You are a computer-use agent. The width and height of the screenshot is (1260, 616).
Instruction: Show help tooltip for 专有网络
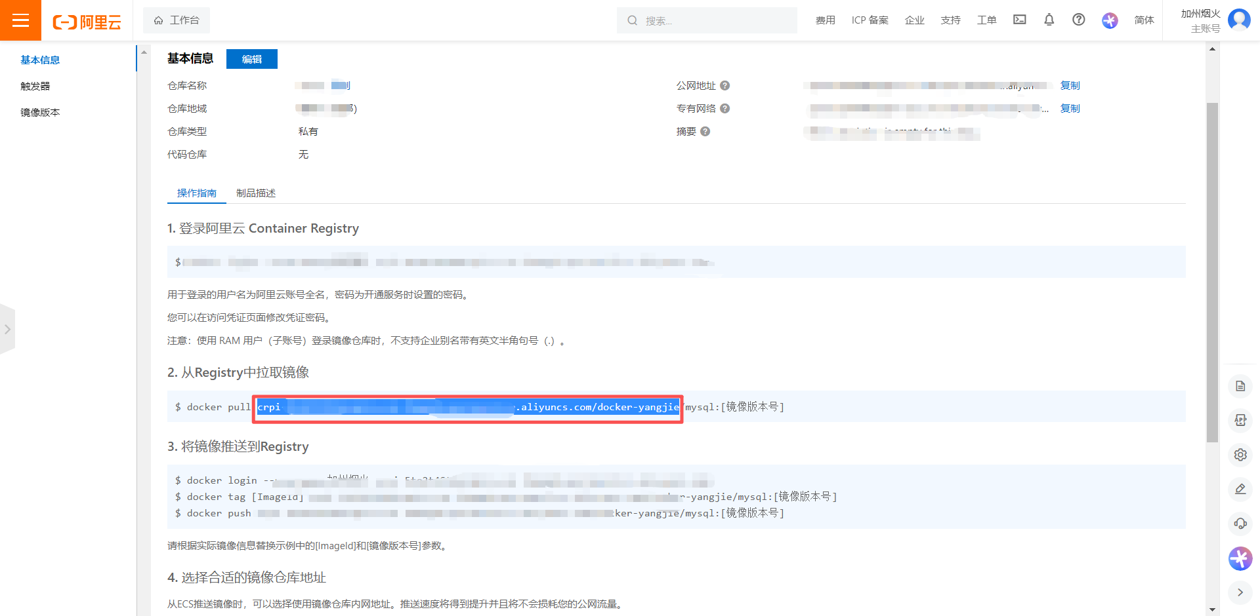[724, 108]
